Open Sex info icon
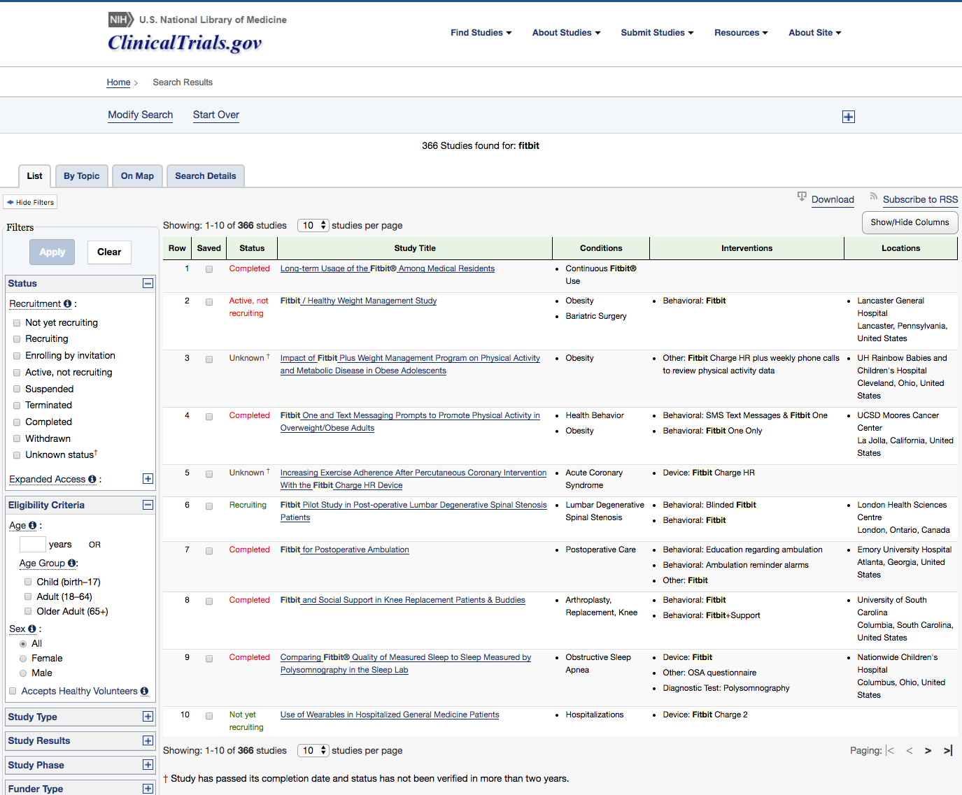 pyautogui.click(x=31, y=629)
